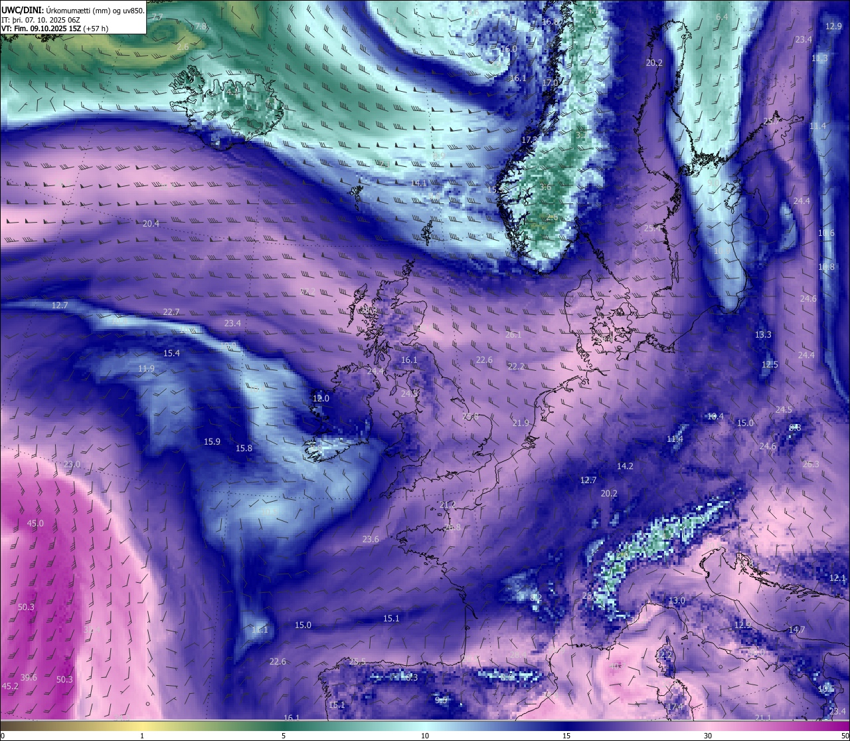The width and height of the screenshot is (850, 741).
Task: Click the 12.1 value label
Action: coord(837,579)
